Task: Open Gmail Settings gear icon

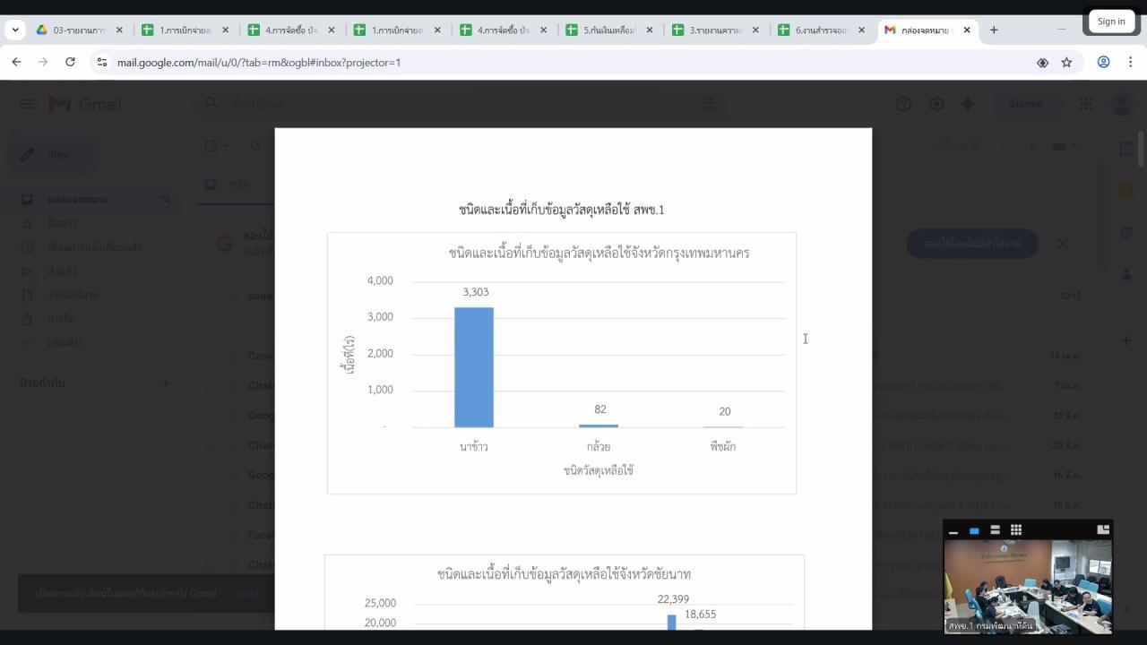Action: pos(936,104)
